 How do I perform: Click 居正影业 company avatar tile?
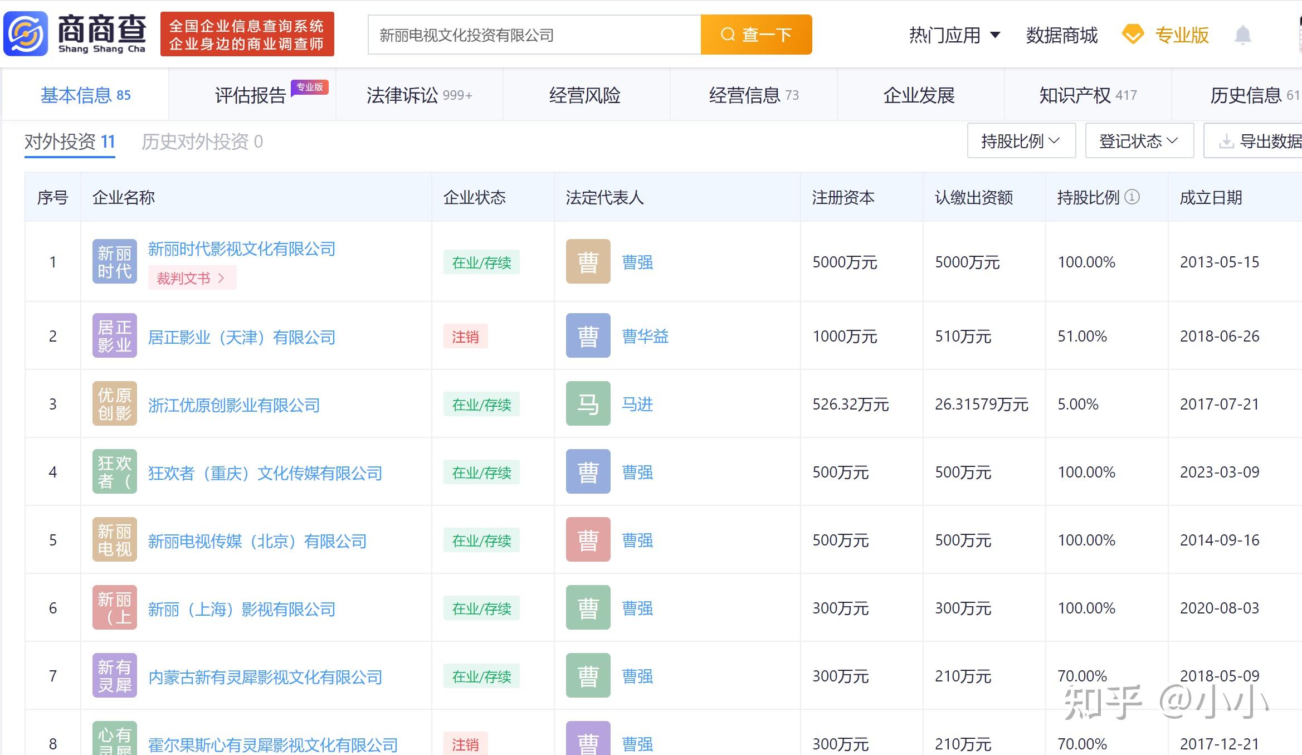[x=115, y=335]
